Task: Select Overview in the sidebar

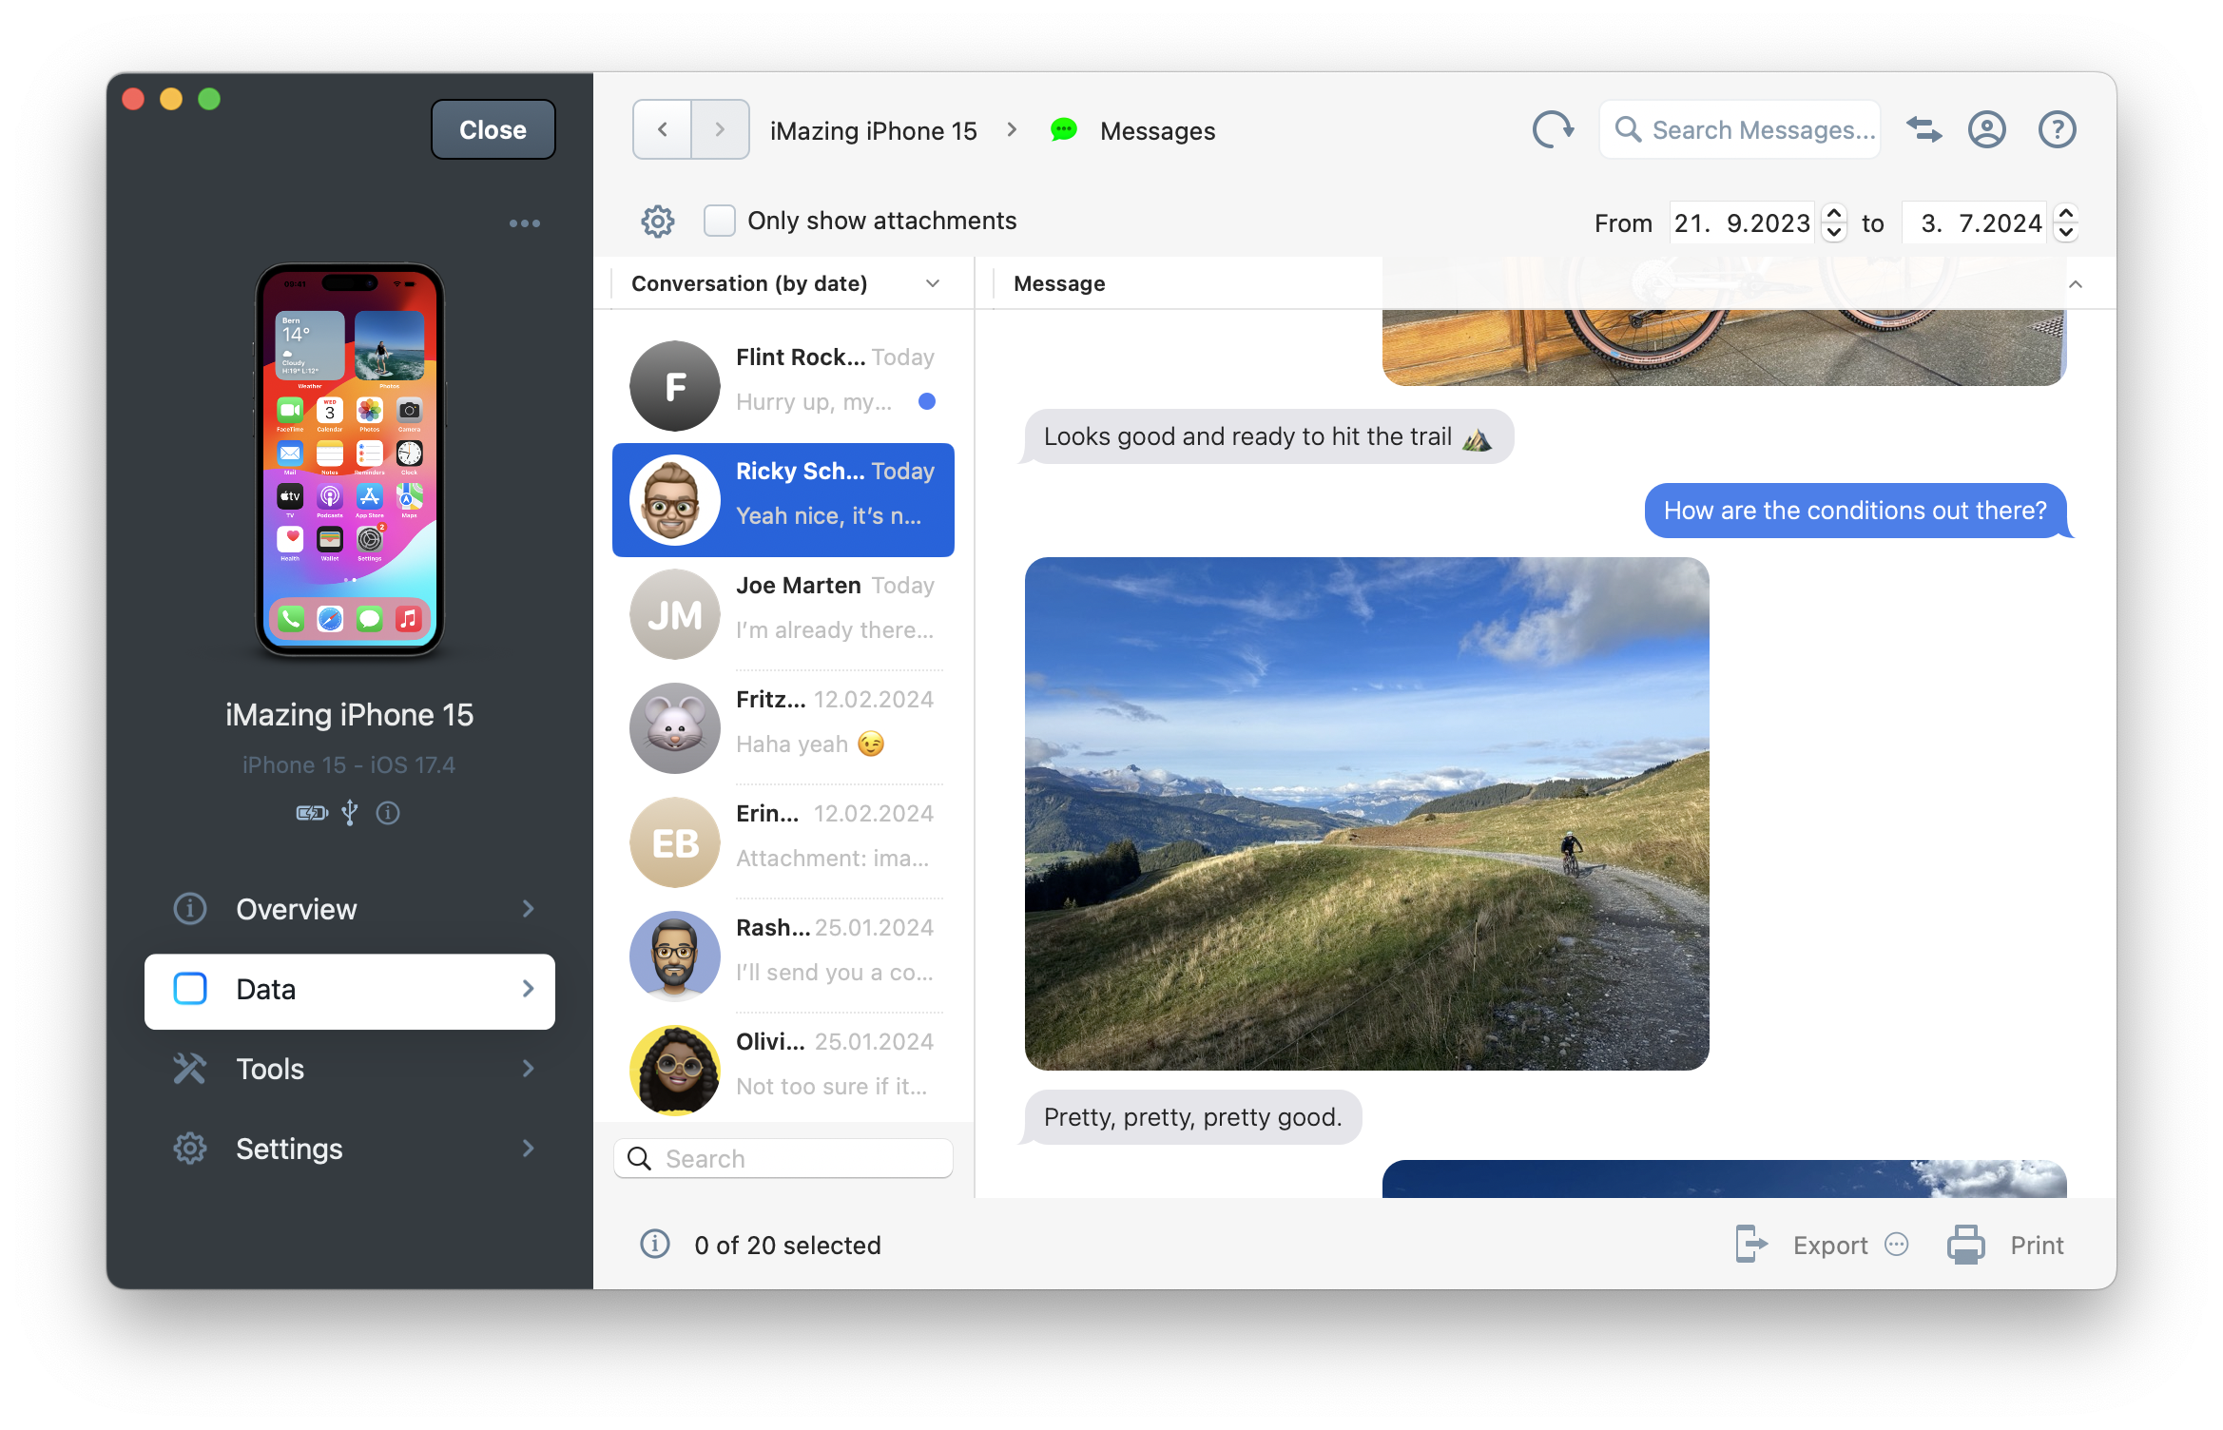Action: tap(350, 909)
